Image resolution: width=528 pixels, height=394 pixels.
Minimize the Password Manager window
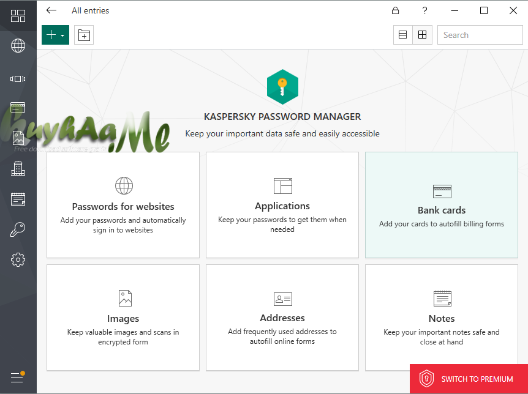click(x=454, y=10)
